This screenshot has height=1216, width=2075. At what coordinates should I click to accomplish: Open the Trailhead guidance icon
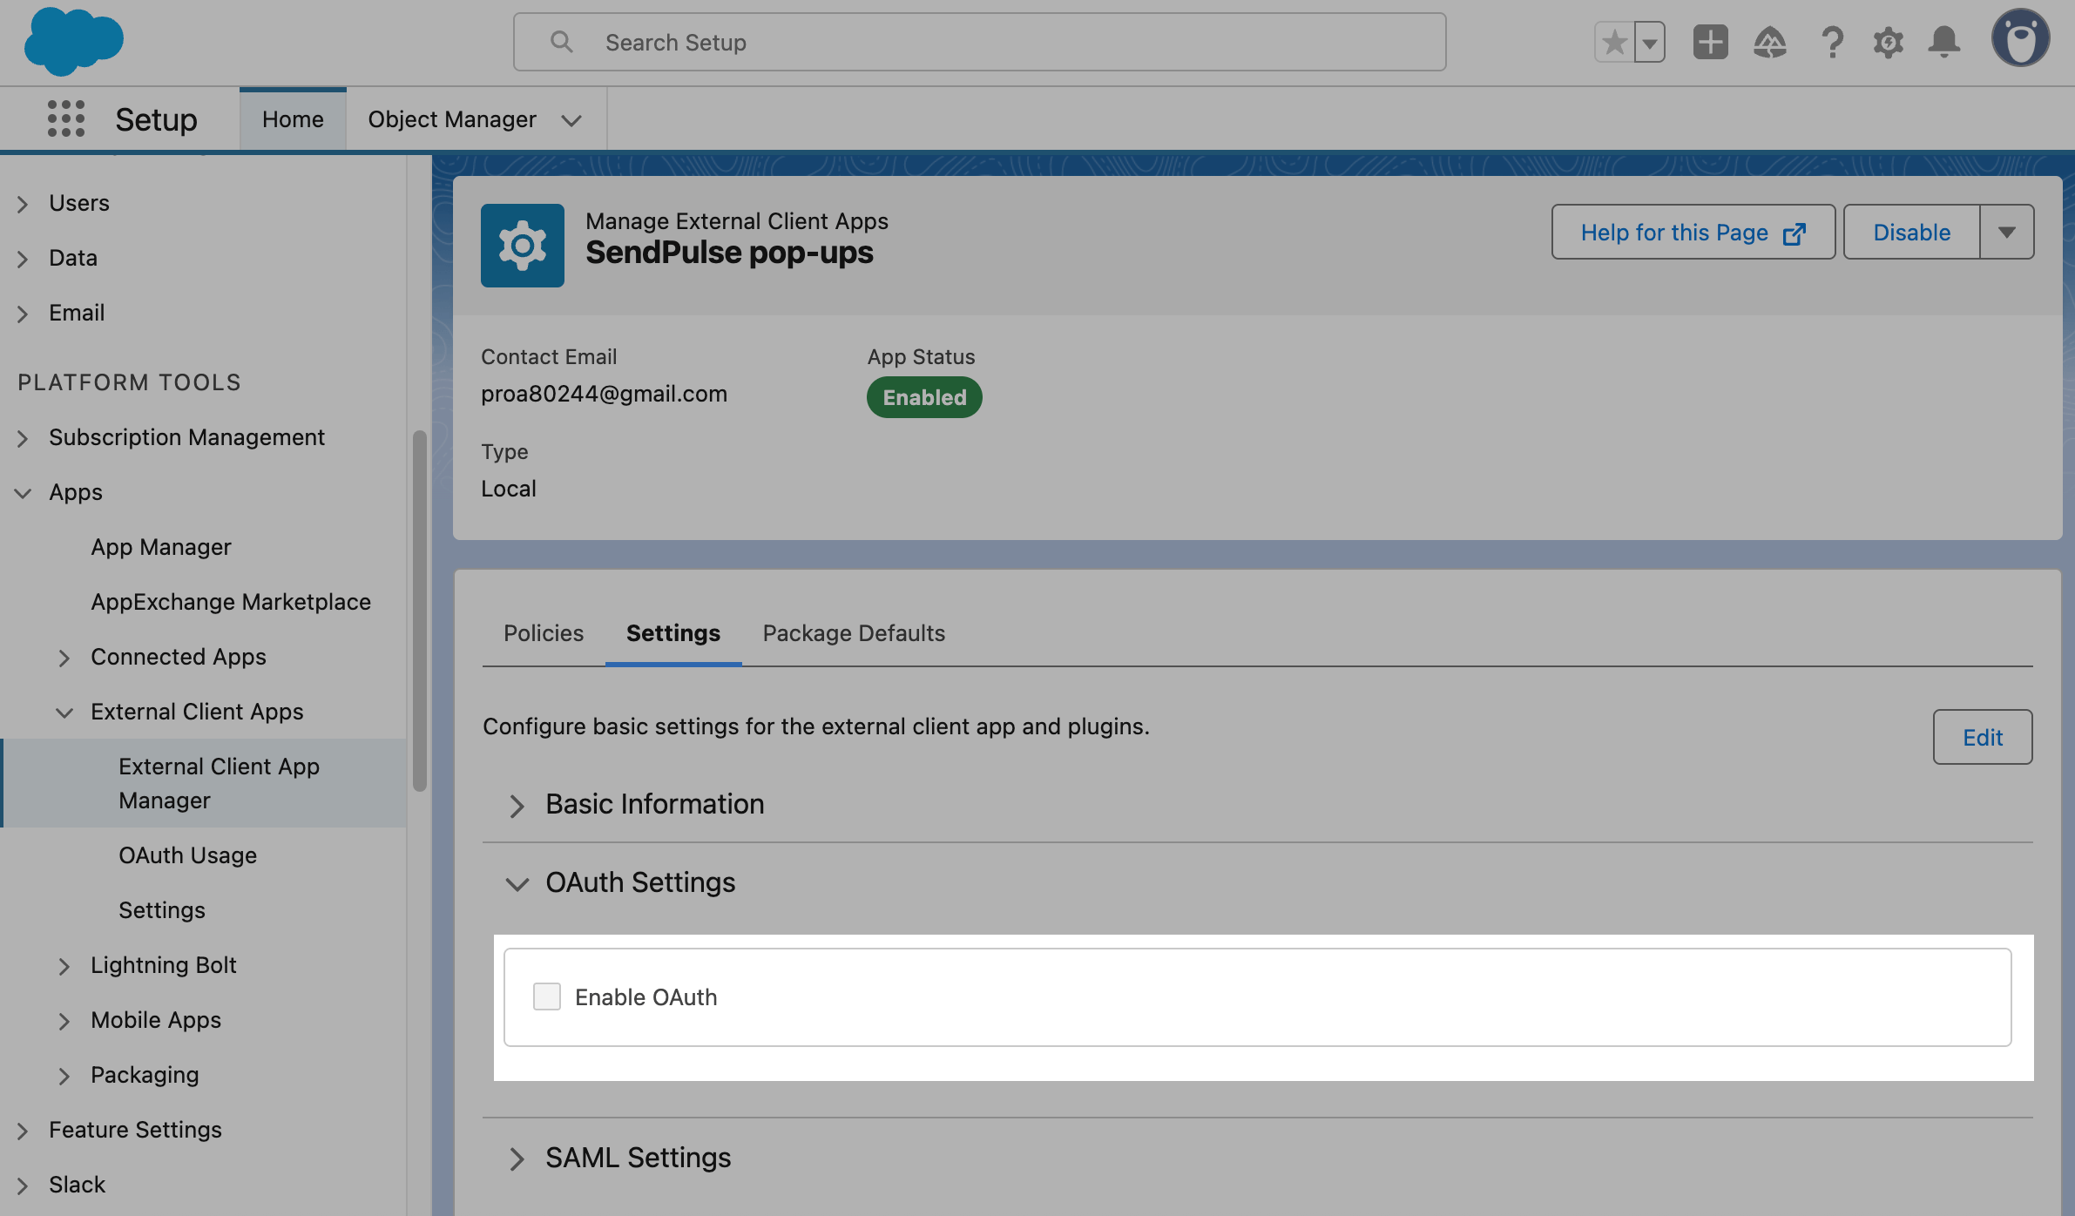click(1769, 42)
